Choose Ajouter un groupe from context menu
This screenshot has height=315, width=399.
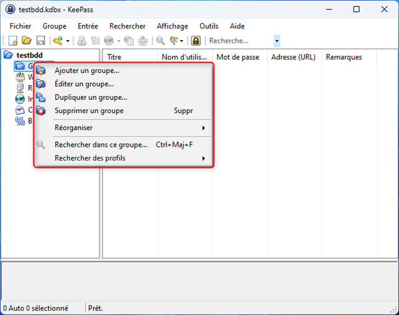point(124,71)
